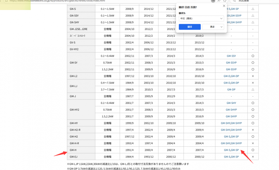
Task: Click the GM-H model name cell
Action: [x=73, y=150]
